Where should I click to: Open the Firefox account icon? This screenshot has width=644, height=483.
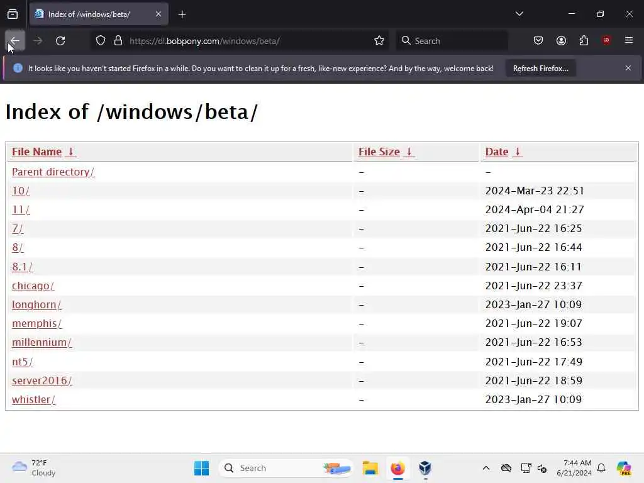(x=561, y=41)
